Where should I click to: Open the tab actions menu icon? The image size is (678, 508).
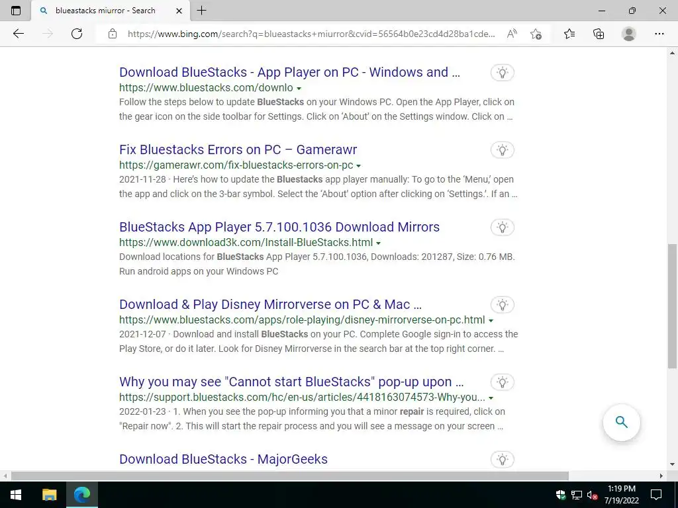click(16, 11)
